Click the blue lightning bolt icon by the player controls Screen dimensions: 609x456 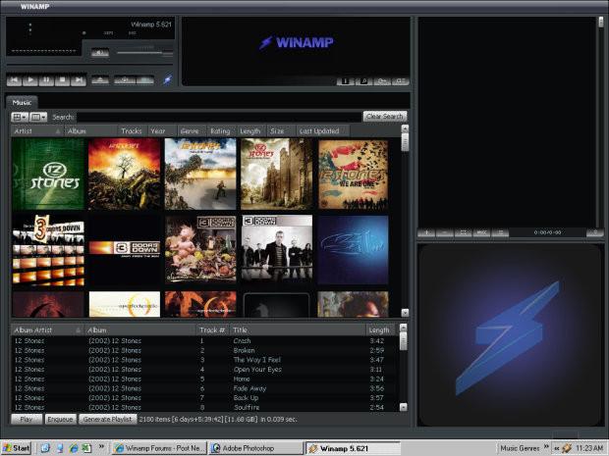(167, 79)
